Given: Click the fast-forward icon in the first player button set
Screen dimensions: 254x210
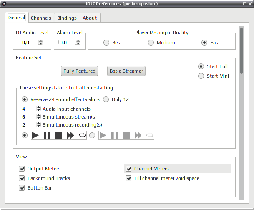Looking at the screenshot, I should (70, 135).
